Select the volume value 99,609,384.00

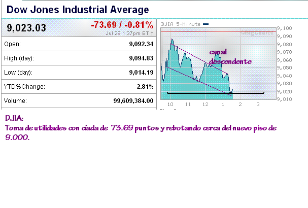pos(133,101)
